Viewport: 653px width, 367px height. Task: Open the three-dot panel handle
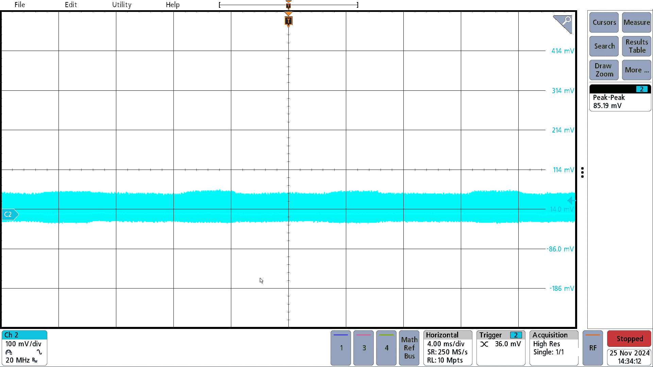(583, 172)
